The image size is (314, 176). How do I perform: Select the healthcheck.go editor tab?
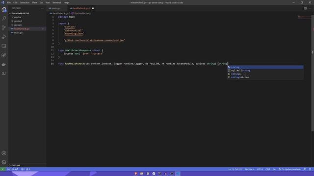coord(81,8)
